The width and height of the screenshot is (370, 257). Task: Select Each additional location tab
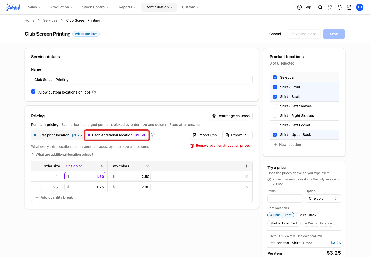click(117, 135)
